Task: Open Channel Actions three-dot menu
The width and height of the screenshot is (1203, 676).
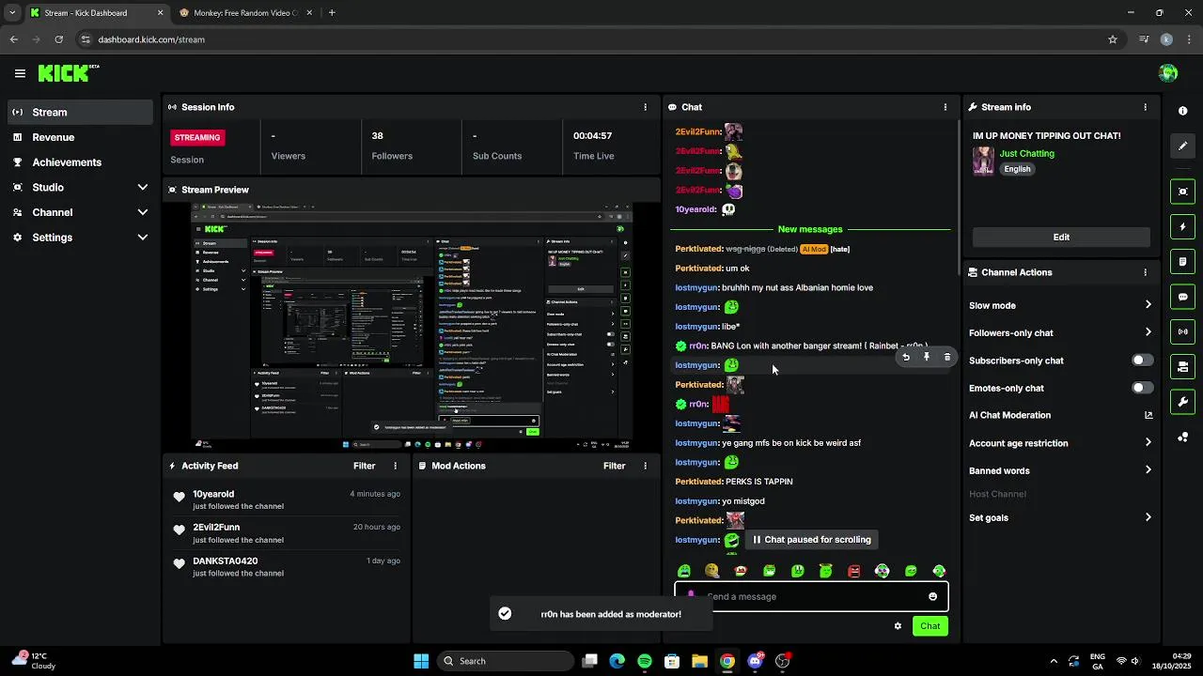Action: [1145, 272]
